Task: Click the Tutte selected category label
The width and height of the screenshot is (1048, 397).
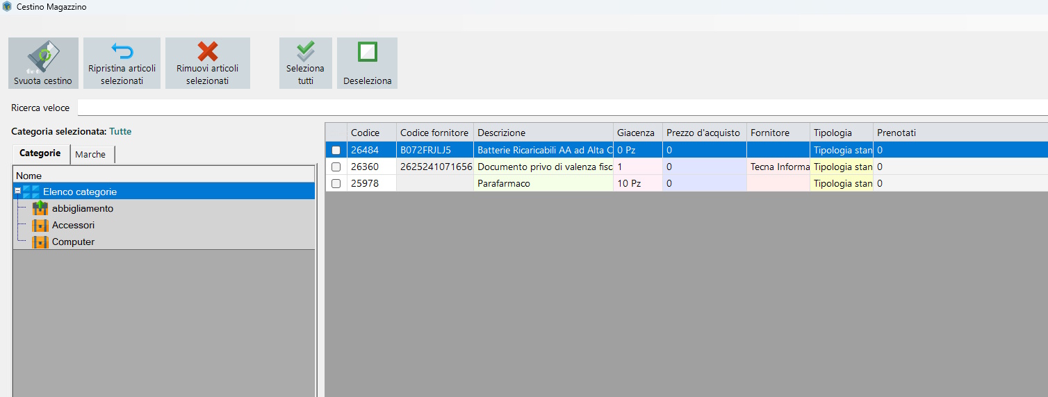Action: pyautogui.click(x=120, y=131)
